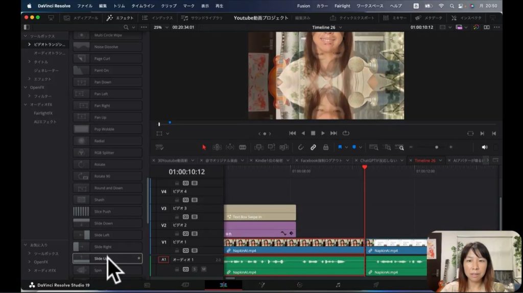Lock the ビデオ 2 track
This screenshot has width=523, height=293.
(x=177, y=233)
